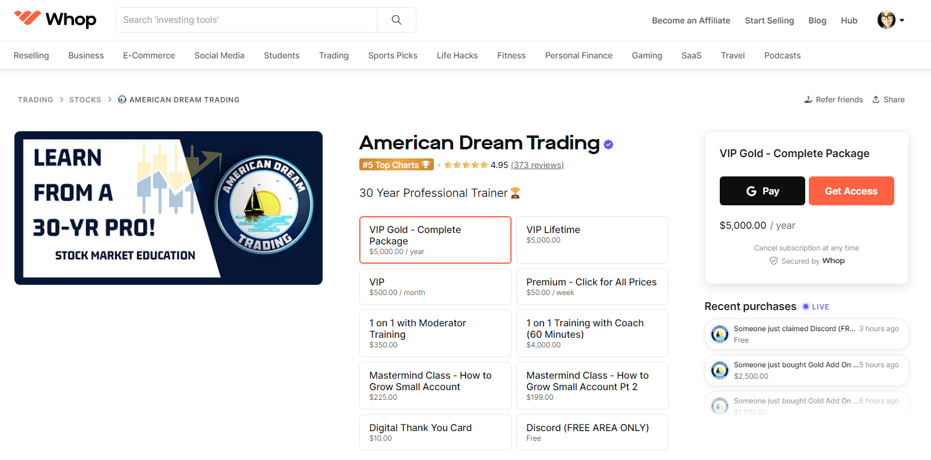Screen dimensions: 931x460
Task: Open the Blog link
Action: 817,20
